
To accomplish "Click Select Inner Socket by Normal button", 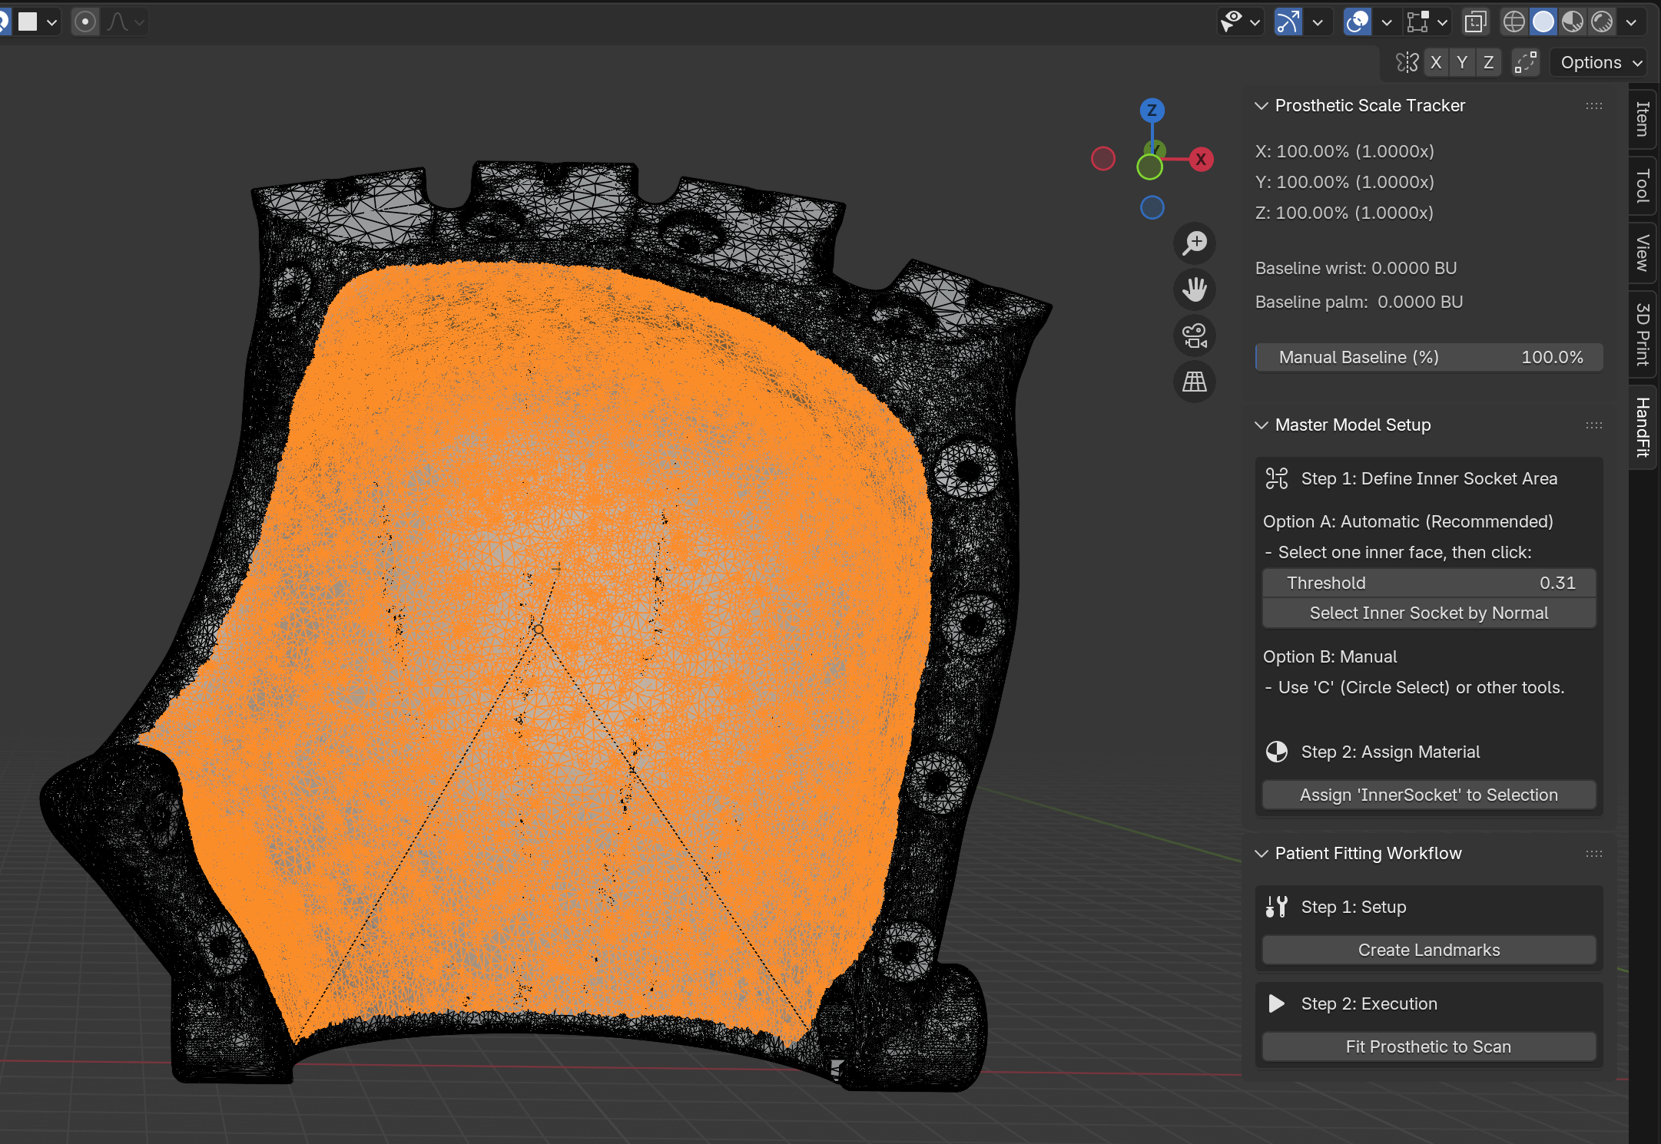I will pos(1428,613).
